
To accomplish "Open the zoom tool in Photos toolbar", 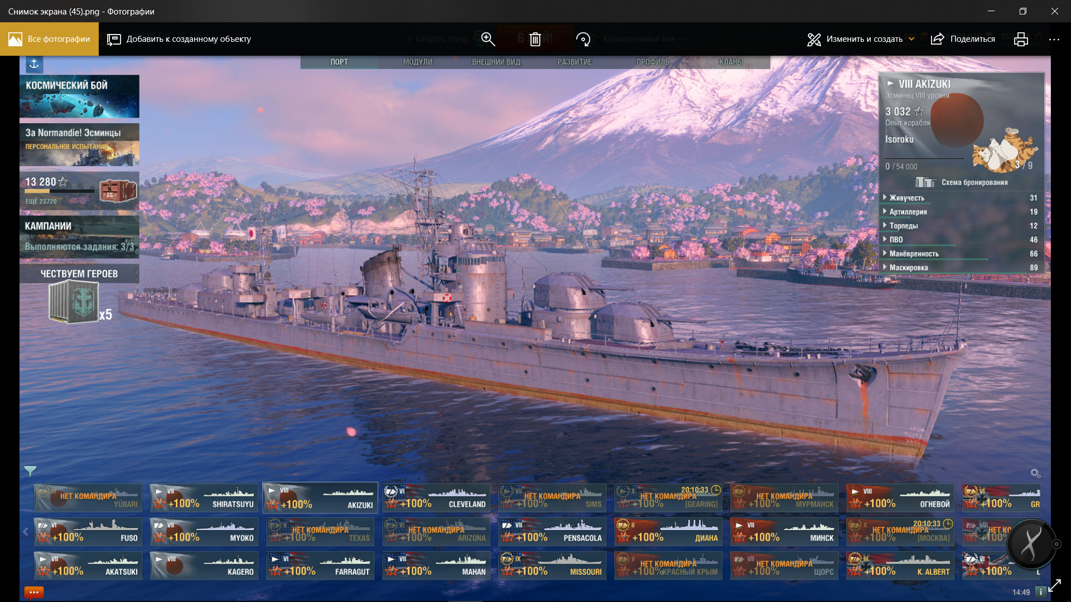I will (488, 39).
